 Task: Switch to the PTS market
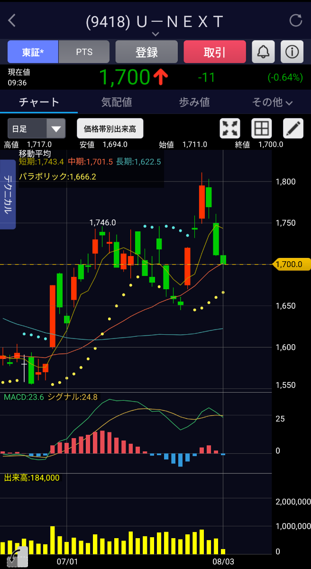tap(84, 52)
